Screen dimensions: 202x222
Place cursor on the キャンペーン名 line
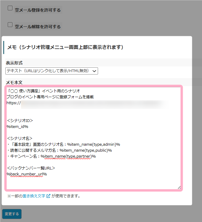tap(51, 156)
